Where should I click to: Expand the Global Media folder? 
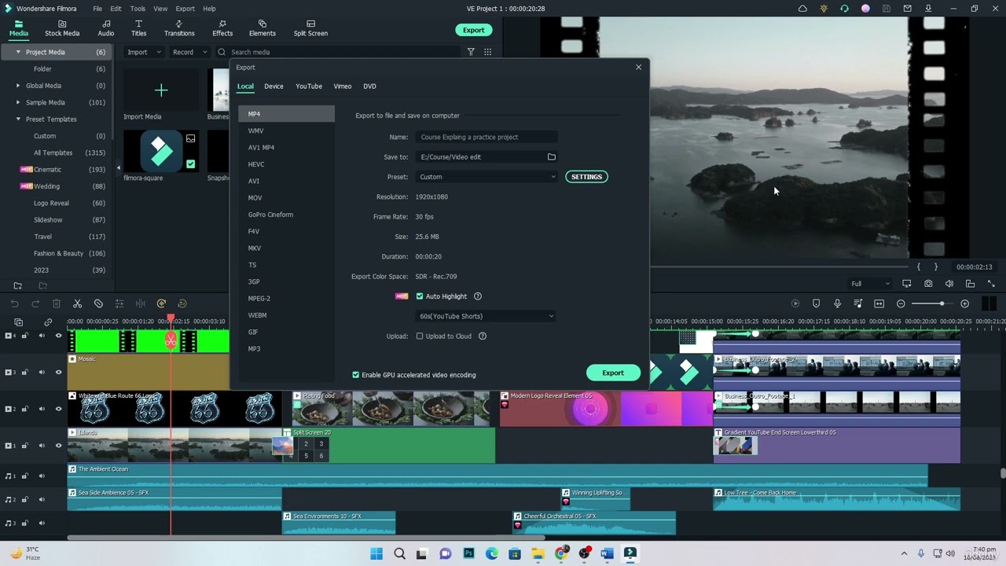[x=18, y=86]
